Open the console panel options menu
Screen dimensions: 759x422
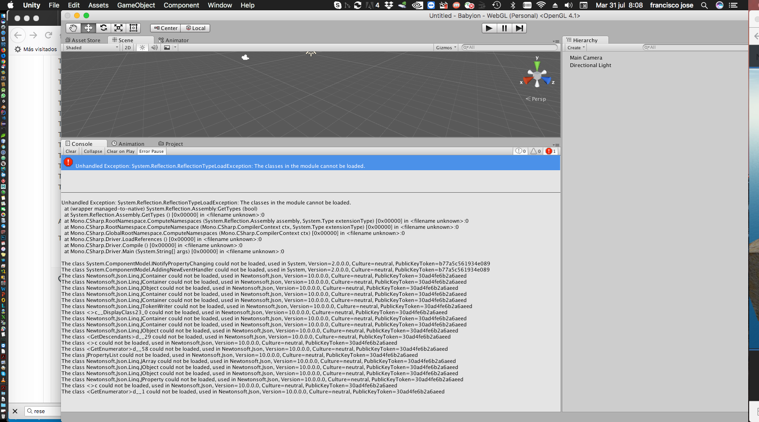556,145
